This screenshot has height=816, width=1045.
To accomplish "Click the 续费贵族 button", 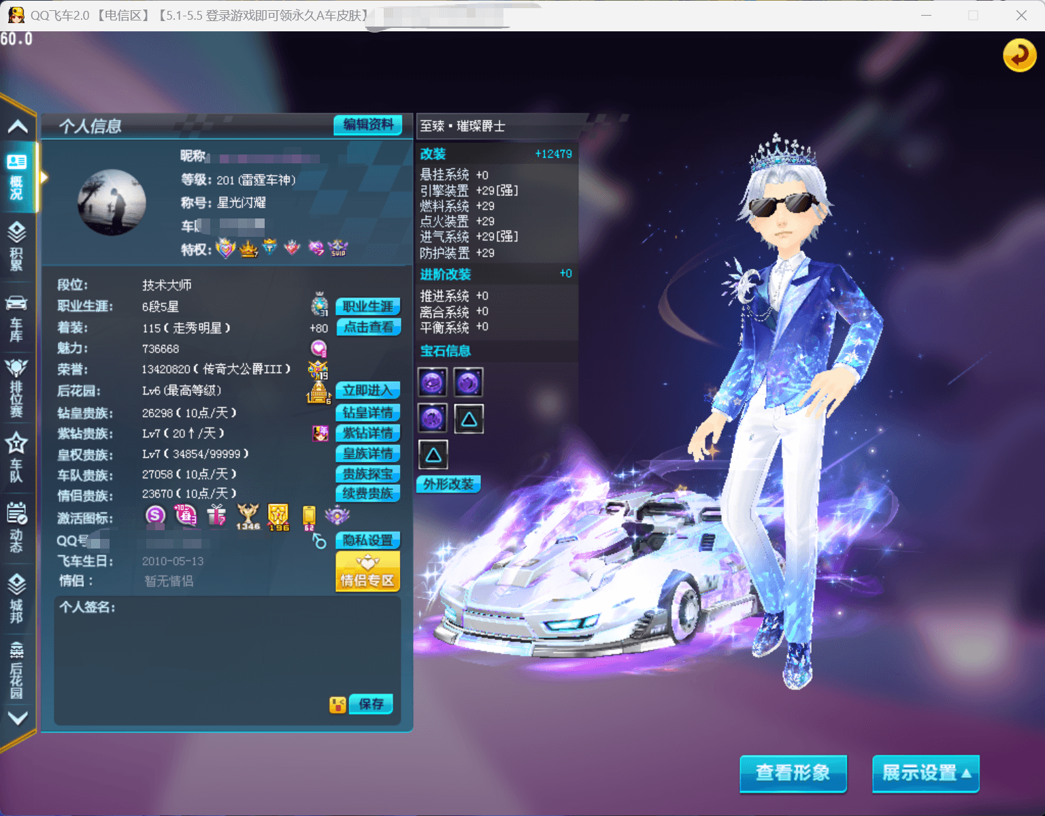I will point(368,493).
